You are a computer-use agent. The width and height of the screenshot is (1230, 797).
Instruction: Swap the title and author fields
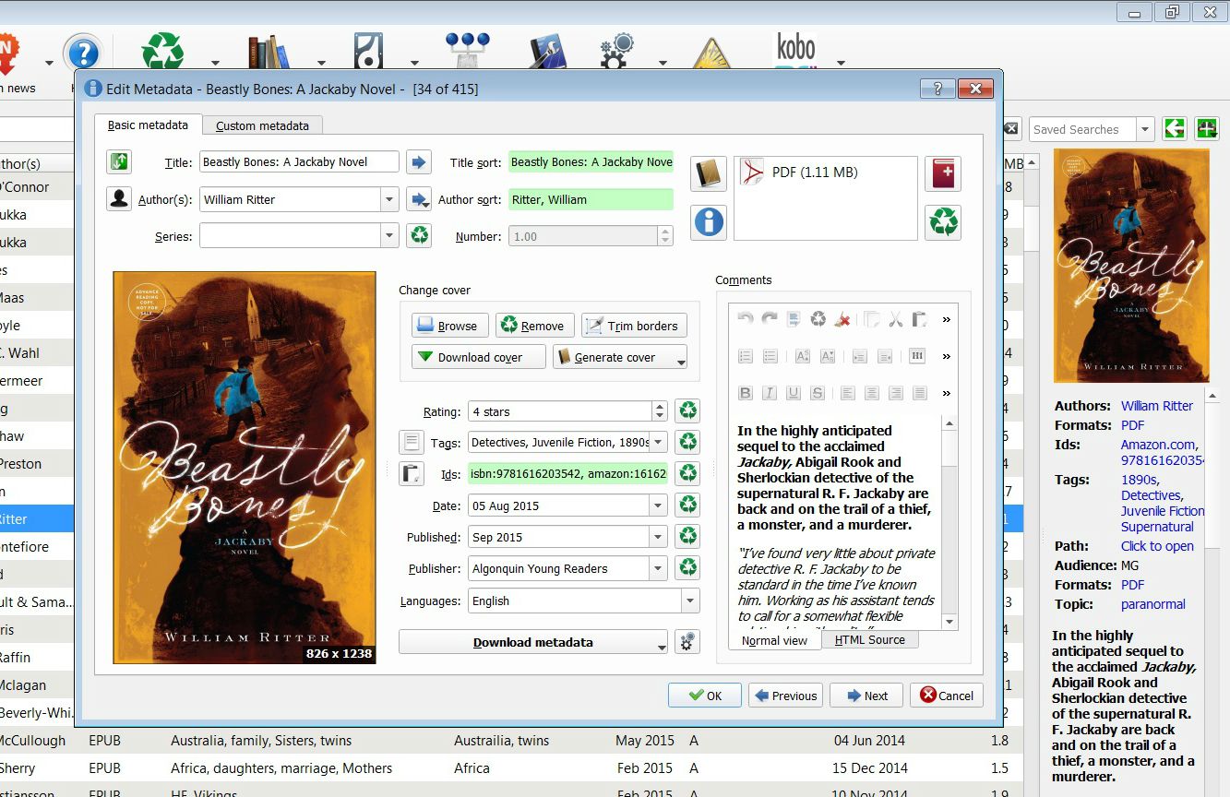[118, 161]
